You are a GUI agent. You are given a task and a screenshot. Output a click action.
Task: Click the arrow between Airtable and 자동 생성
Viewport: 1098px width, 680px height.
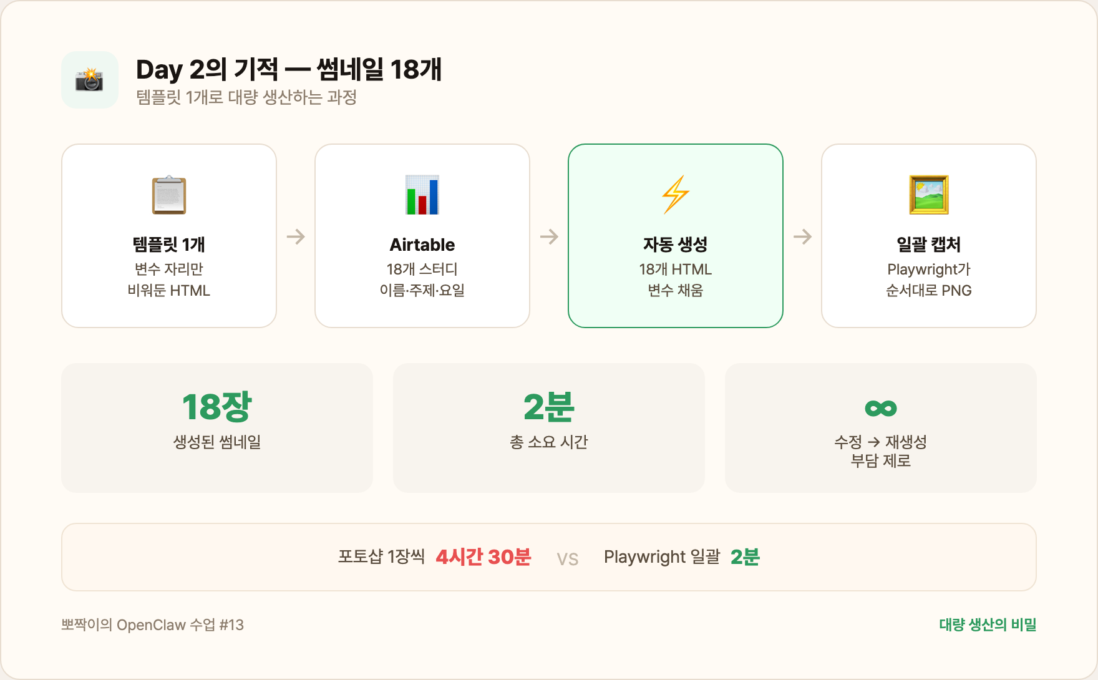click(549, 236)
